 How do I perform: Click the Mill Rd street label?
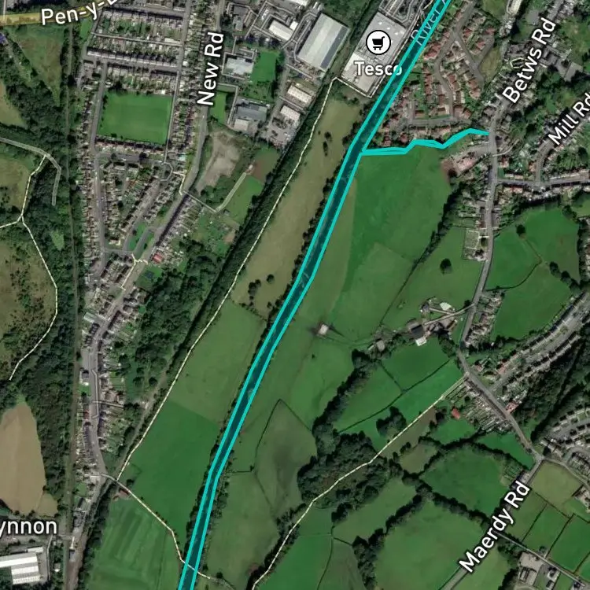570,118
